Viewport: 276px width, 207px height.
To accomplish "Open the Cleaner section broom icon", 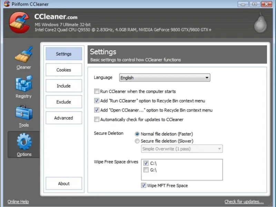I will 24,55.
